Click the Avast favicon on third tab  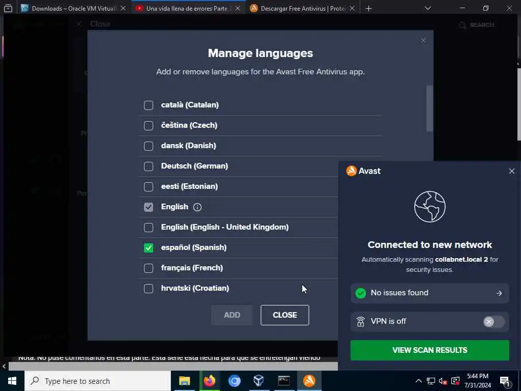(254, 8)
